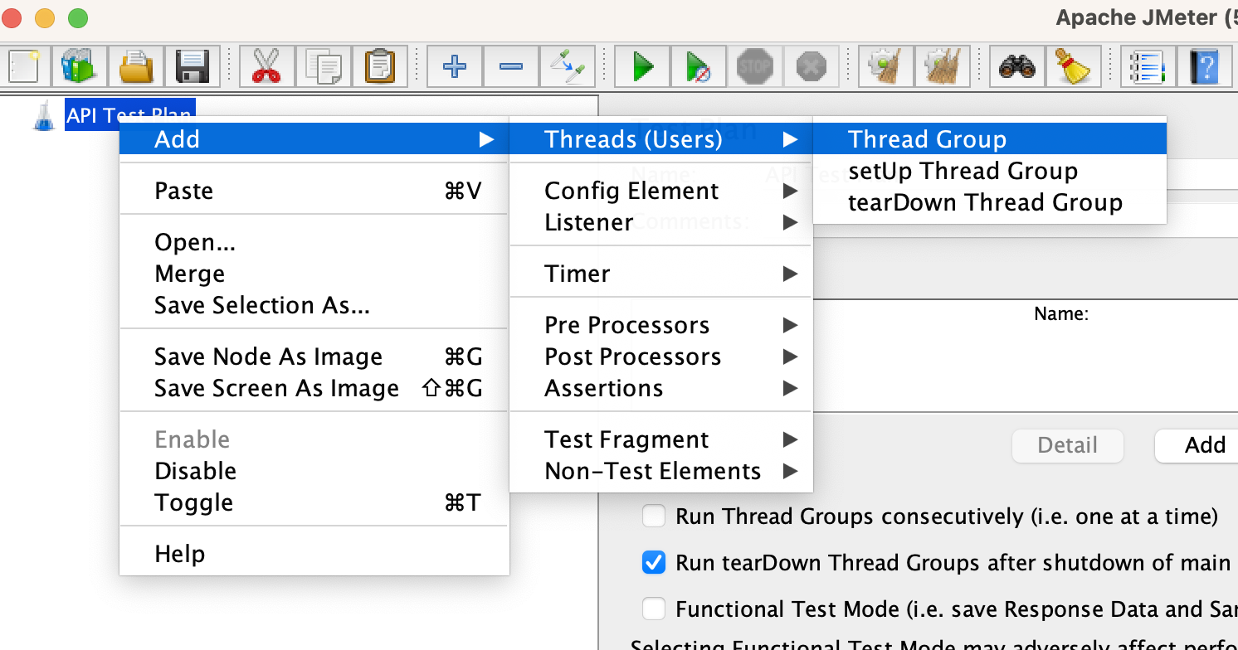
Task: Choose tearDown Thread Group
Action: pos(989,202)
